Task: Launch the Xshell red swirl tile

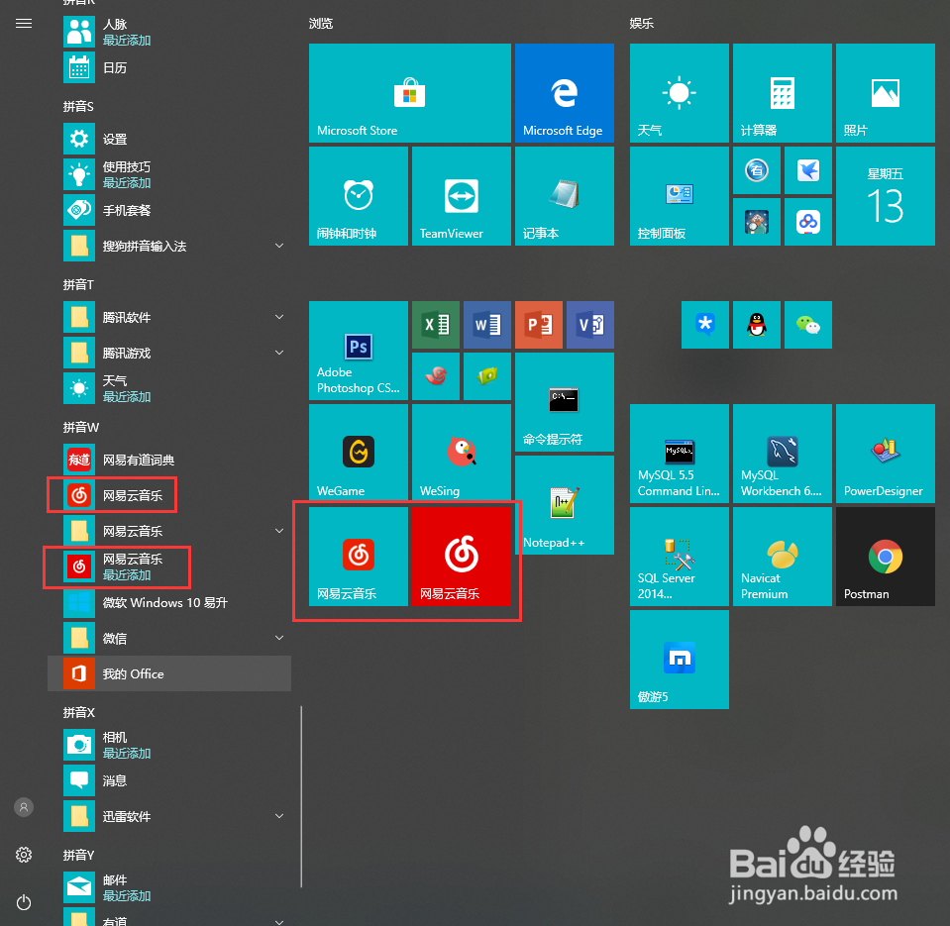Action: point(436,376)
